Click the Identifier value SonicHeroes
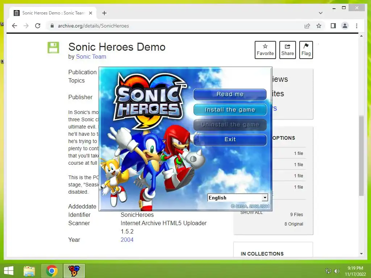This screenshot has width=371, height=278. (x=137, y=215)
